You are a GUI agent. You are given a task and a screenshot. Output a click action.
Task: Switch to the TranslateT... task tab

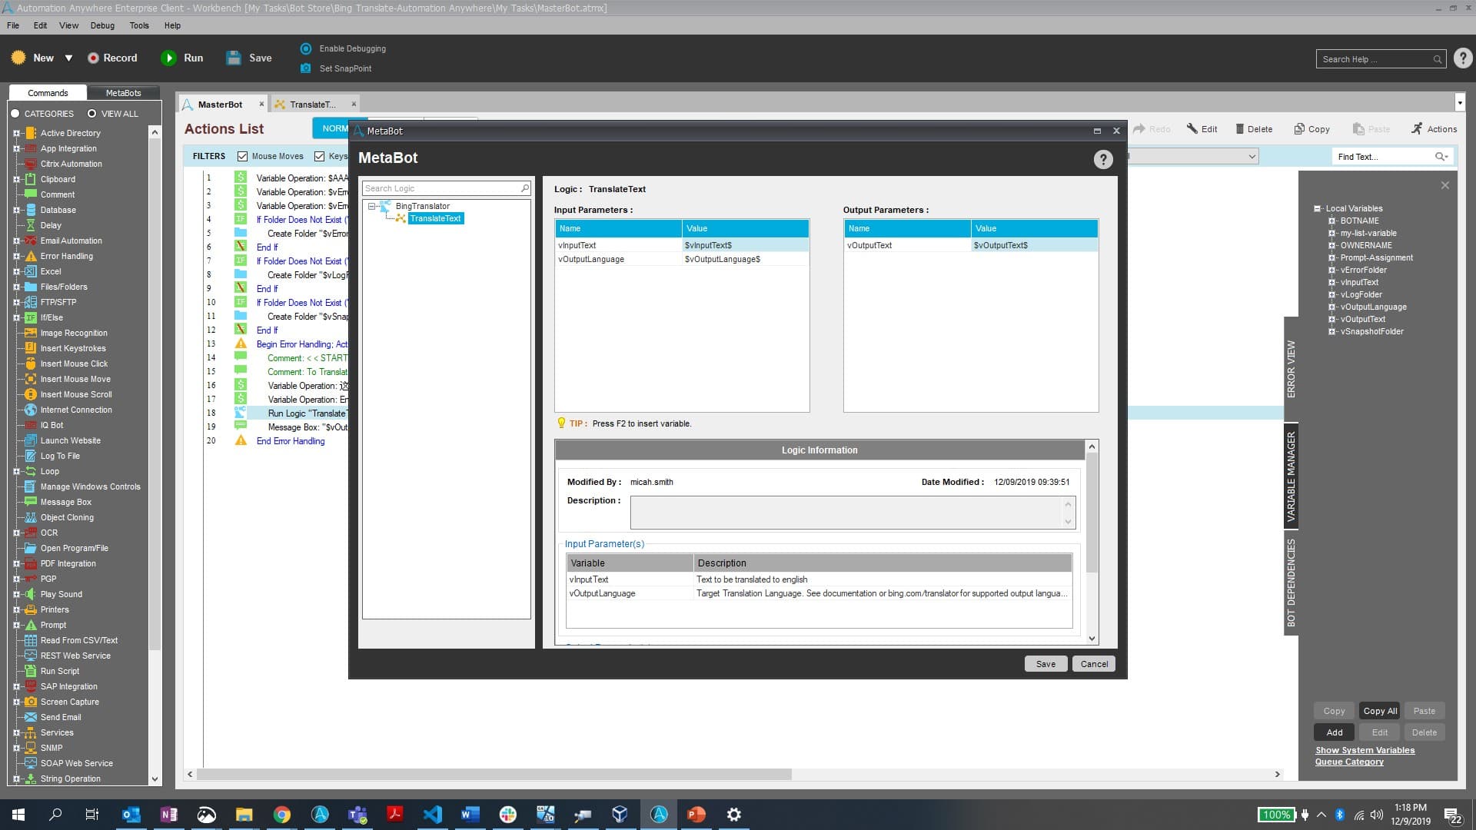click(x=312, y=105)
